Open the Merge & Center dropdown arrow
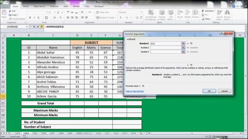The width and height of the screenshot is (248, 139). pos(115,17)
